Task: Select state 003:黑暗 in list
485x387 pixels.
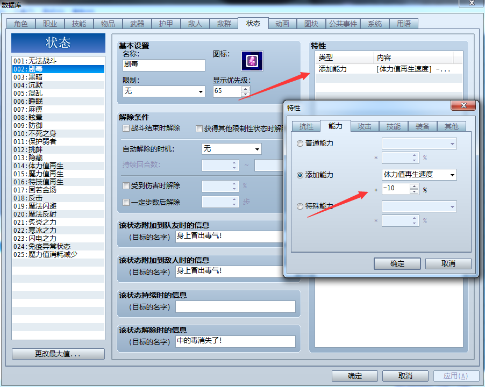Action: point(58,77)
